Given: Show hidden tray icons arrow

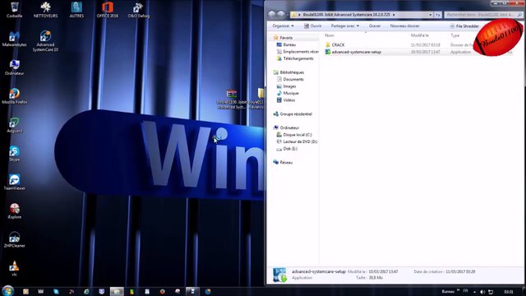Looking at the screenshot, I should pyautogui.click(x=474, y=292).
